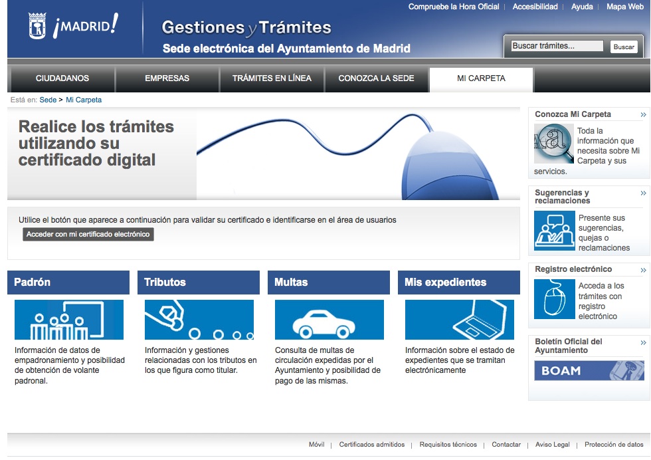Click the magnifying glass icon under Conozca Mi Carpeta
651x460 pixels.
pyautogui.click(x=554, y=144)
